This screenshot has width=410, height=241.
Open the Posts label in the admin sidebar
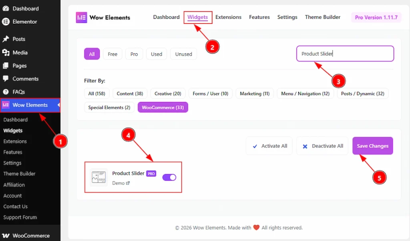pyautogui.click(x=19, y=39)
